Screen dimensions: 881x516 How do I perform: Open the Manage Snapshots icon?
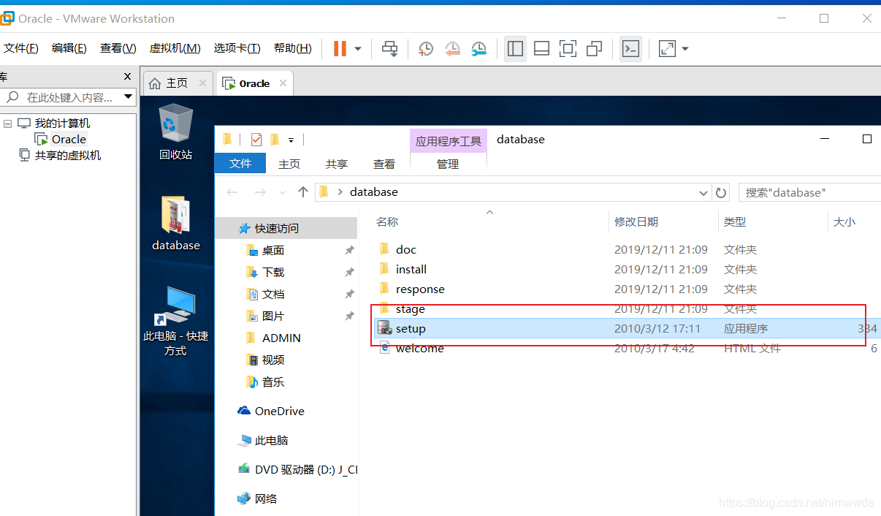478,48
